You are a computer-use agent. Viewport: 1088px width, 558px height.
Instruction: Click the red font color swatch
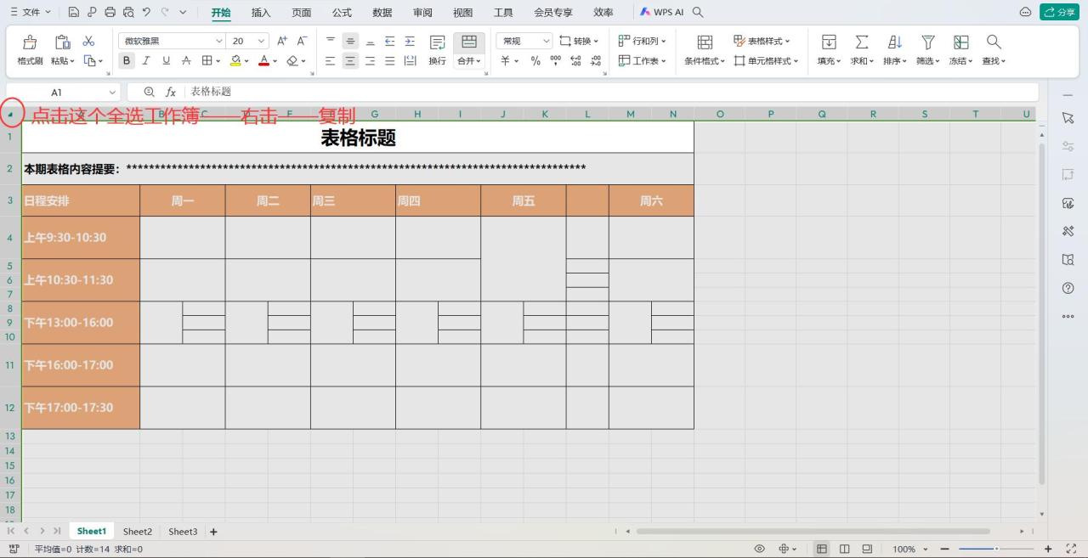click(x=263, y=60)
